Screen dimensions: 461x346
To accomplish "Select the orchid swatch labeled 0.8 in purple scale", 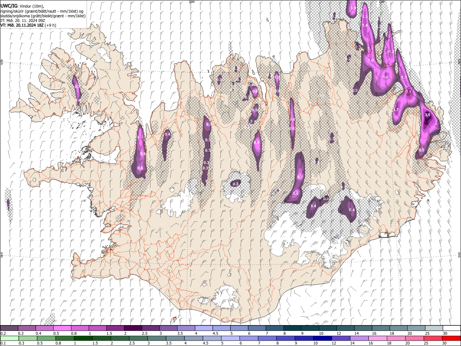I will [x=80, y=328].
